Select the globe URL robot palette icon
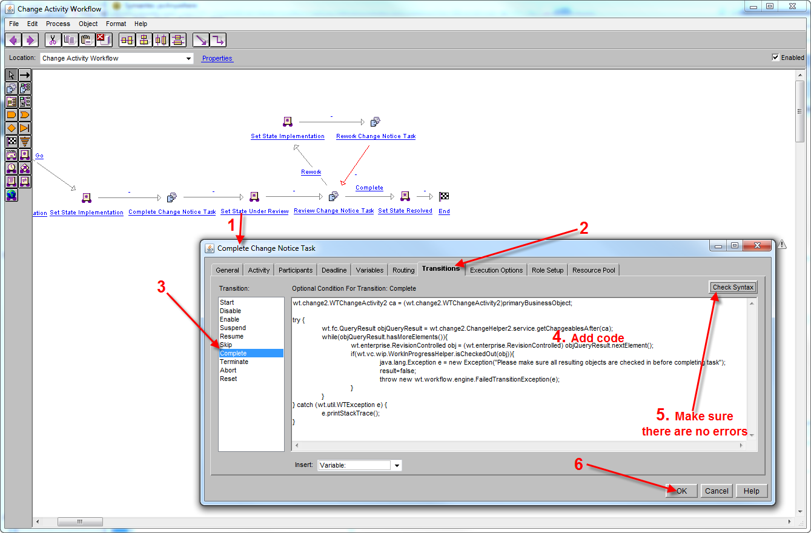Screen dimensions: 811x533 (12, 195)
